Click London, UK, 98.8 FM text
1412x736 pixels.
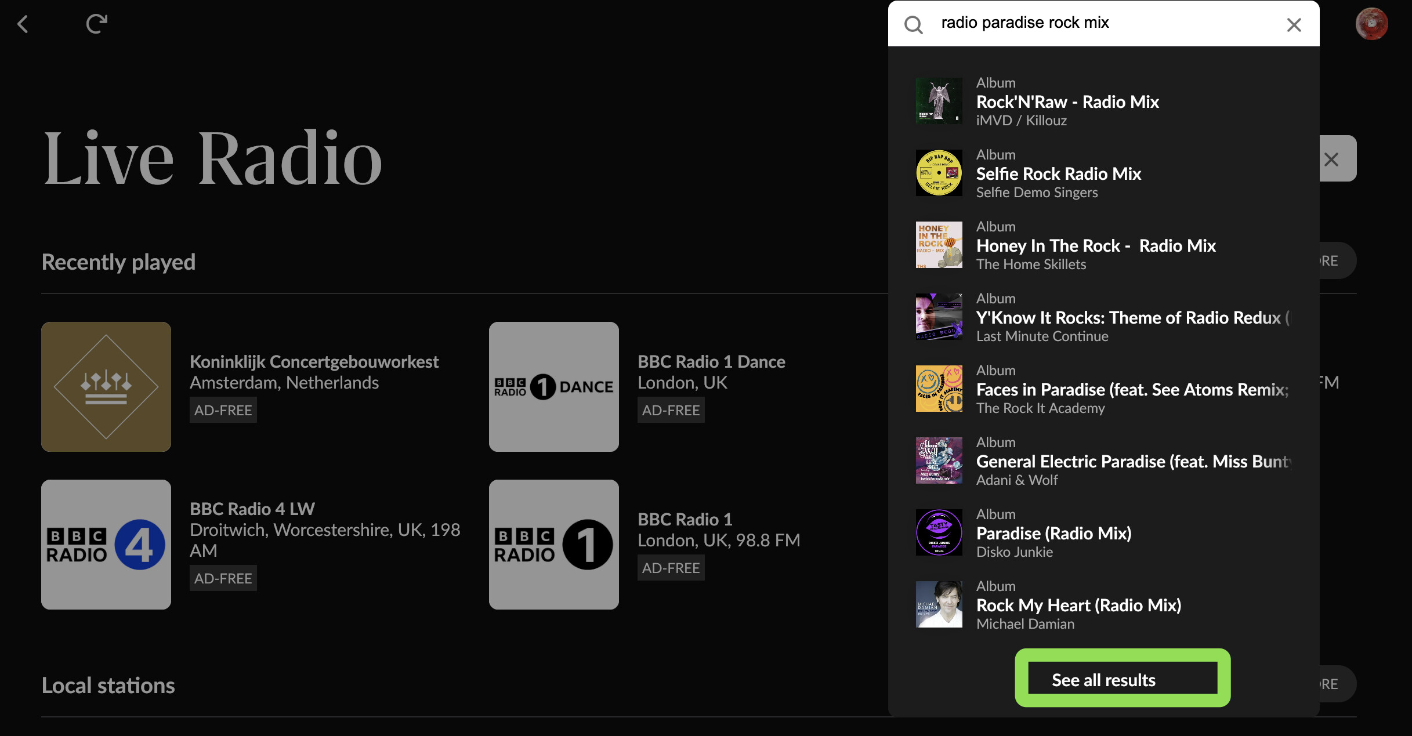(719, 541)
